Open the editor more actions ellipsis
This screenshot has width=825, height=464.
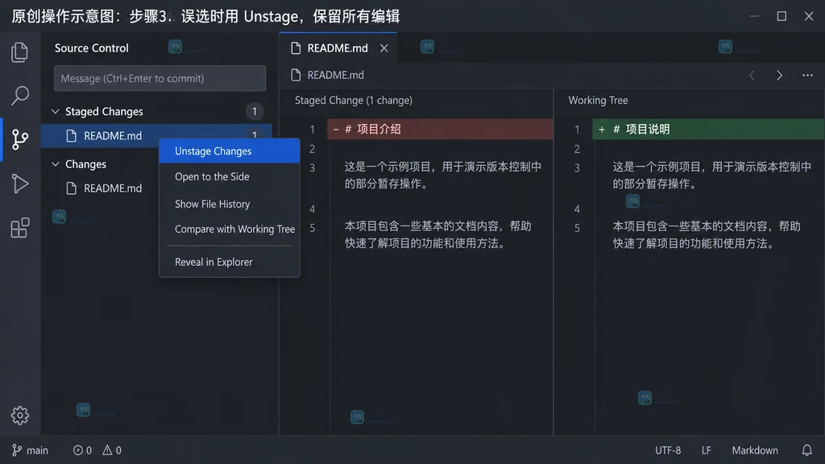807,75
